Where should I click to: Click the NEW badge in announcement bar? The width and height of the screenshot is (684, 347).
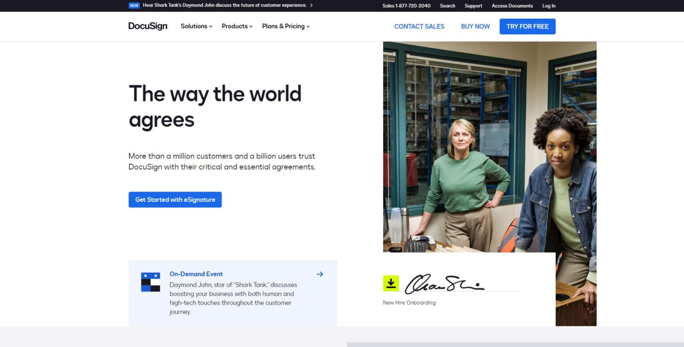[134, 6]
